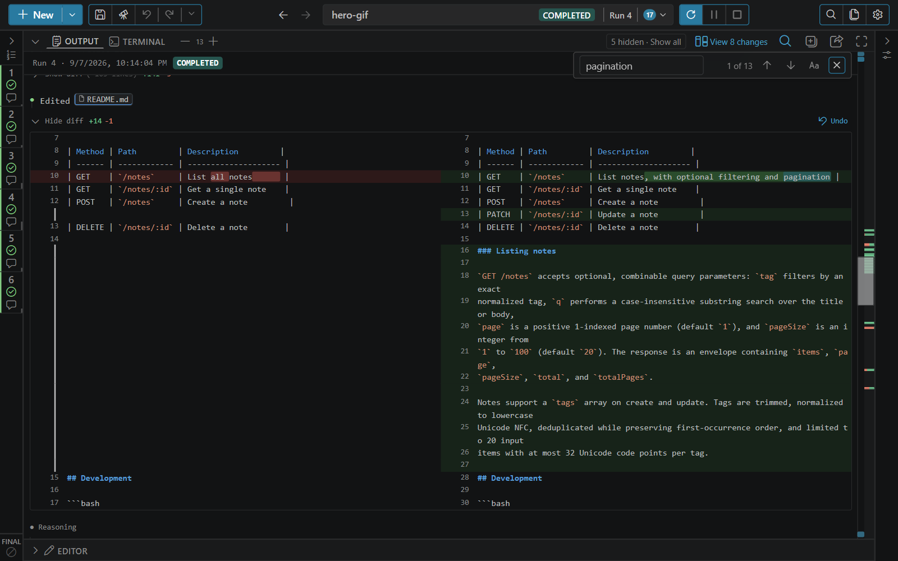Viewport: 898px width, 561px height.
Task: Click the save floppy-disk icon
Action: [100, 15]
